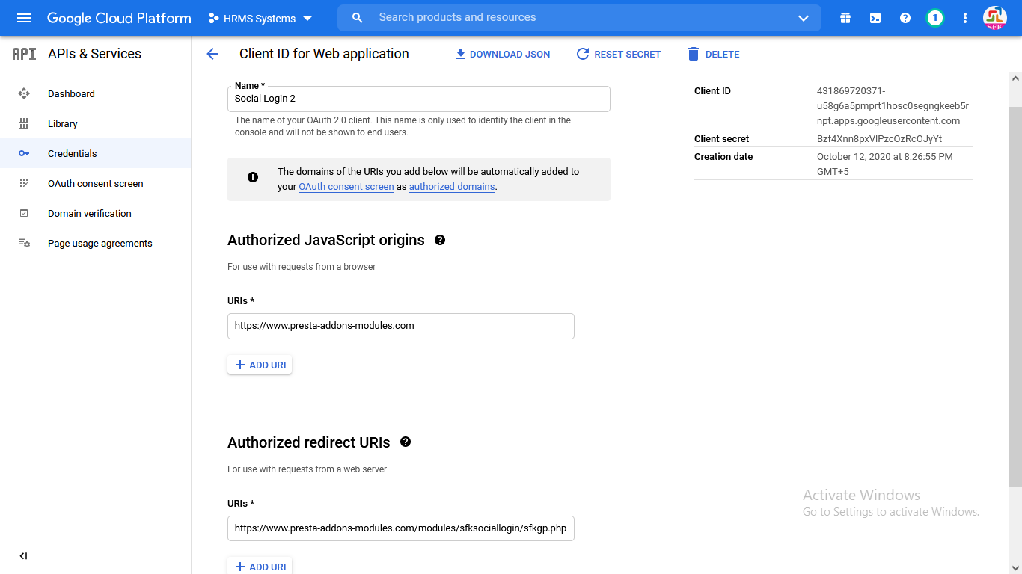The width and height of the screenshot is (1022, 574).
Task: View the notifications badge icon
Action: pyautogui.click(x=934, y=18)
